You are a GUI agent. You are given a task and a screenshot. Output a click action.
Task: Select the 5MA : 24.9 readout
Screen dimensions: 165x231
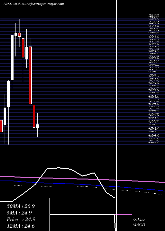coord(19,213)
